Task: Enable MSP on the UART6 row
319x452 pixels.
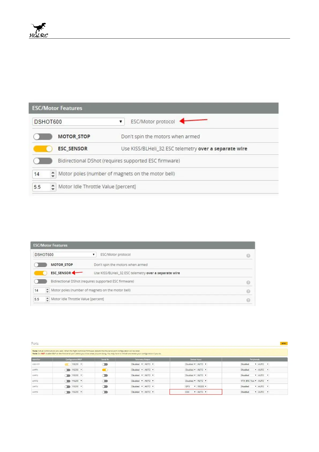Action: pyautogui.click(x=67, y=392)
